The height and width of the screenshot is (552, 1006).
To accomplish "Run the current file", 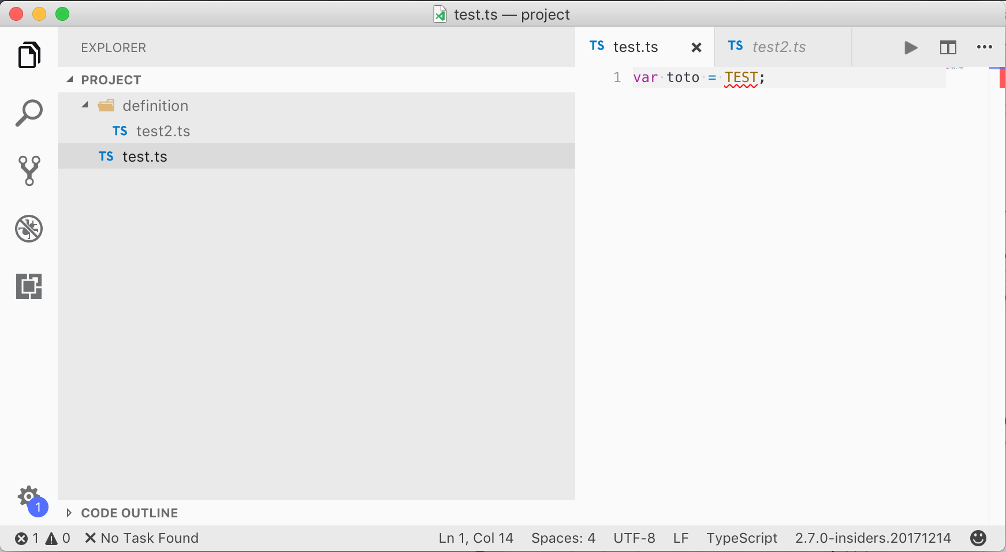I will coord(910,47).
